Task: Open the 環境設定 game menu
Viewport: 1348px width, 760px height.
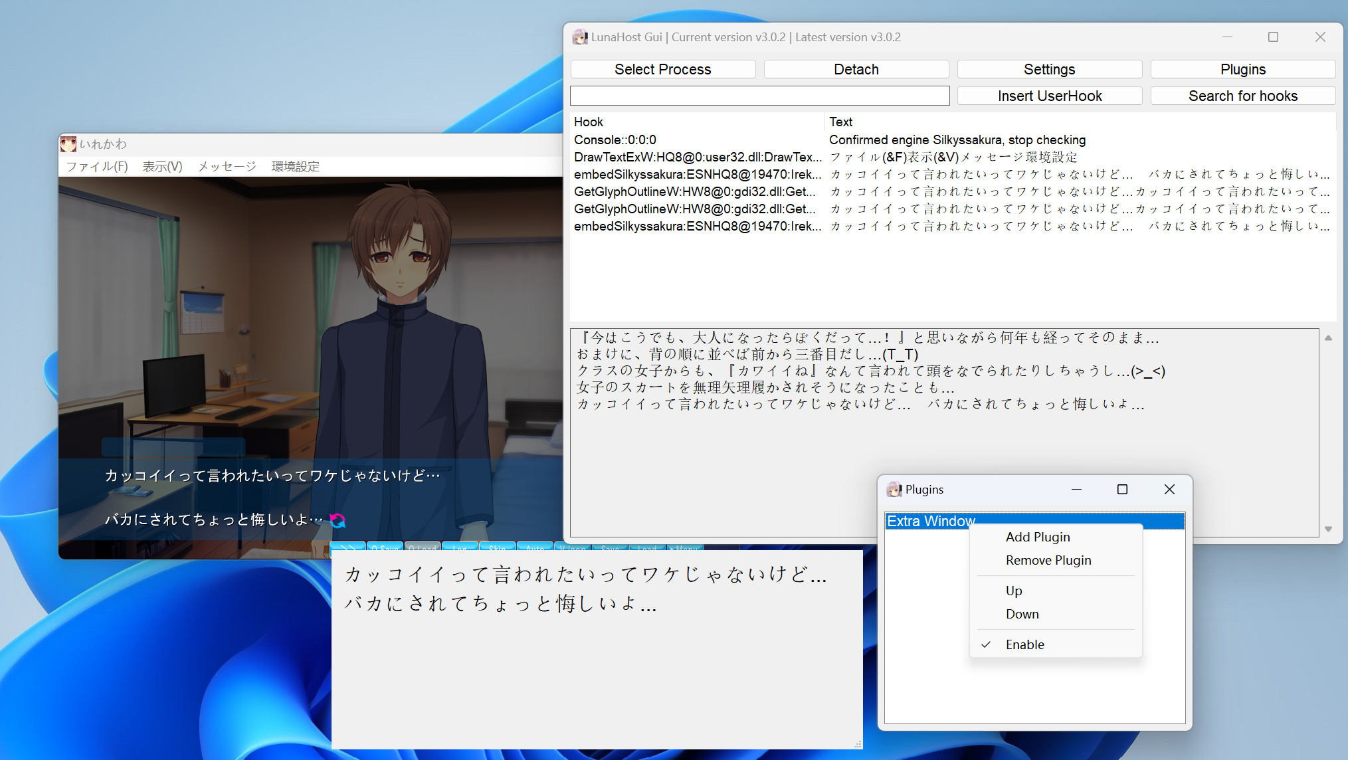Action: (295, 166)
